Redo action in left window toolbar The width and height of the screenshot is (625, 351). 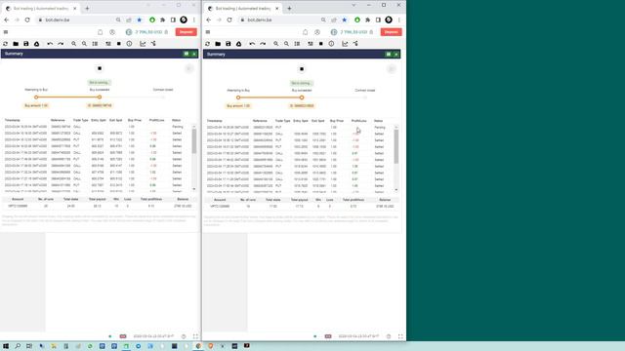point(61,44)
